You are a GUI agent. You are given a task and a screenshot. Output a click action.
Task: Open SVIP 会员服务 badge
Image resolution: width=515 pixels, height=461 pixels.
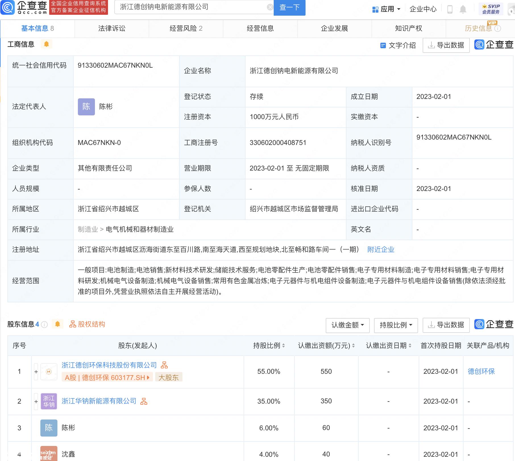coord(491,9)
